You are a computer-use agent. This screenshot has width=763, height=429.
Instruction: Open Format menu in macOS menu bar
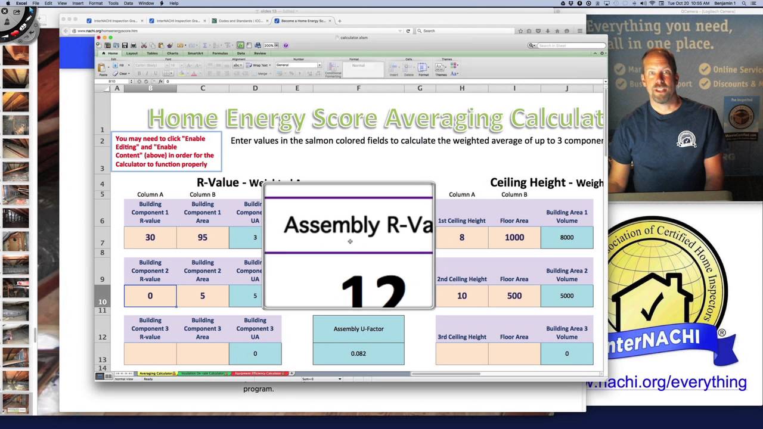[x=95, y=4]
